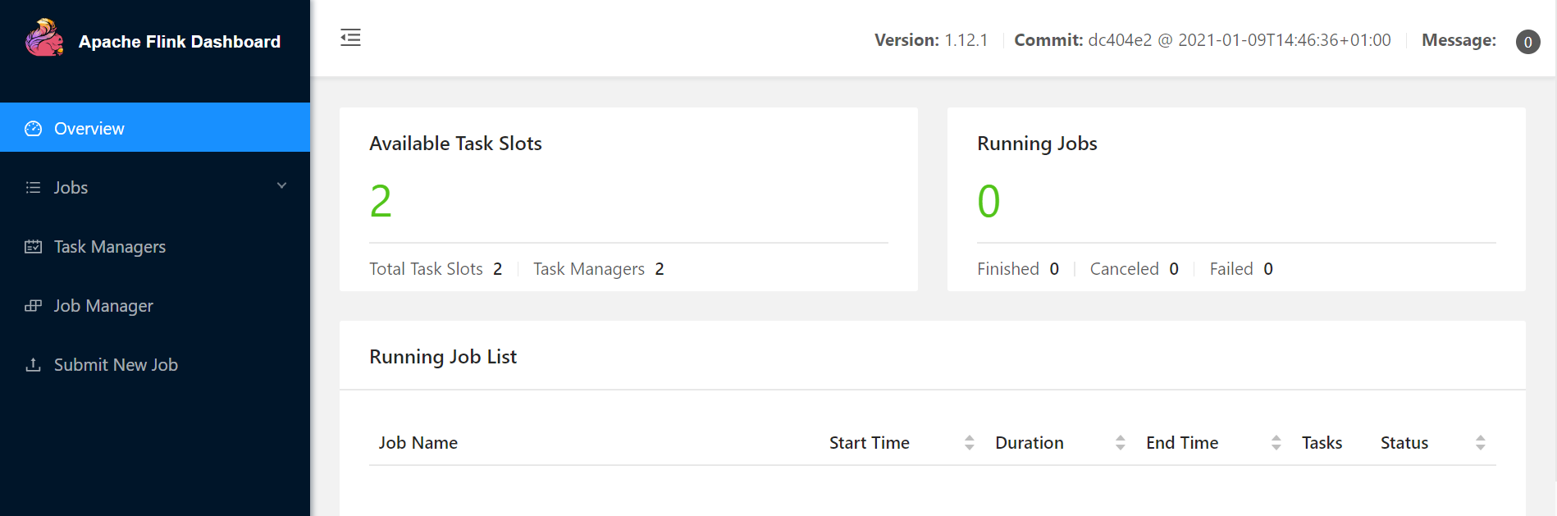The width and height of the screenshot is (1557, 516).
Task: Click the Available Task Slots count
Action: (x=381, y=201)
